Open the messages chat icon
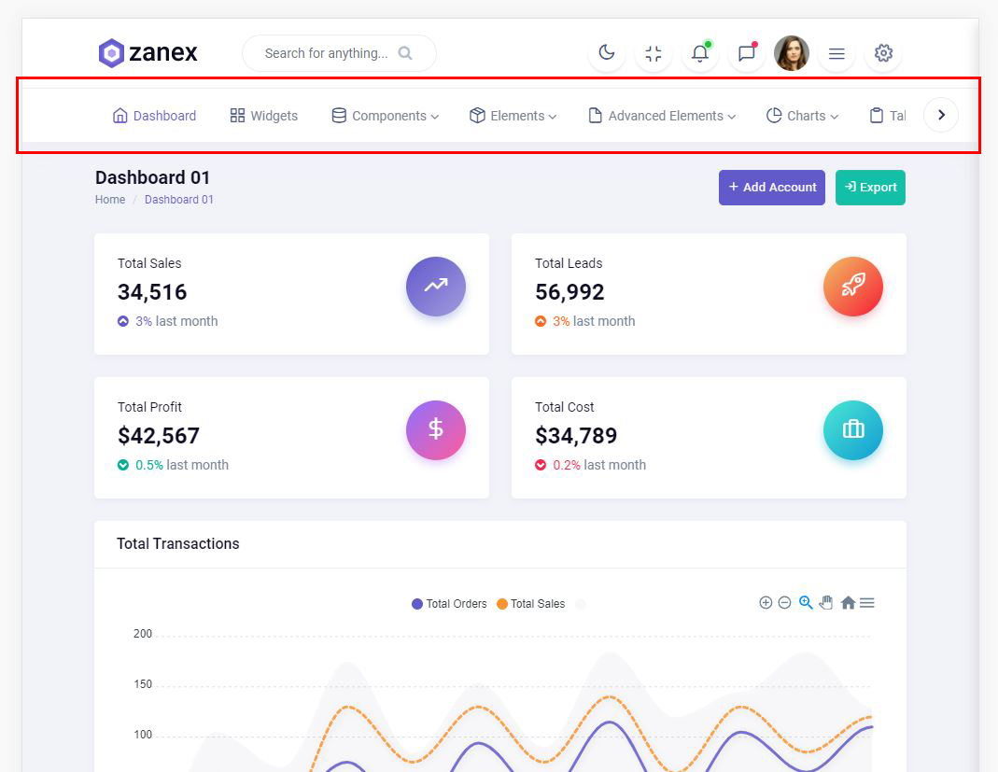The image size is (998, 772). (746, 53)
